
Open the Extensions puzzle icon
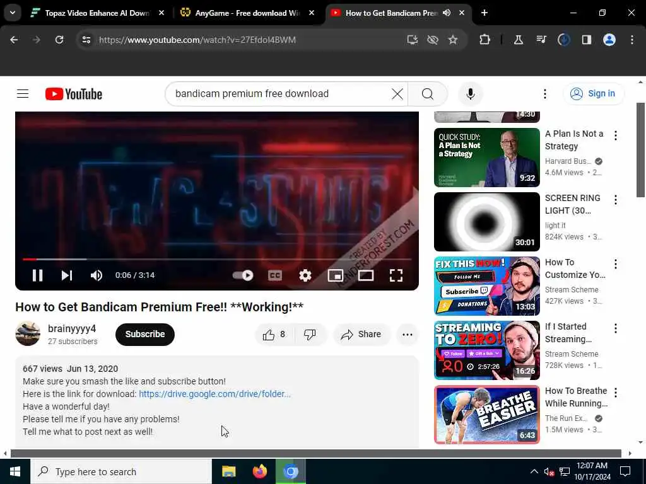(x=485, y=40)
